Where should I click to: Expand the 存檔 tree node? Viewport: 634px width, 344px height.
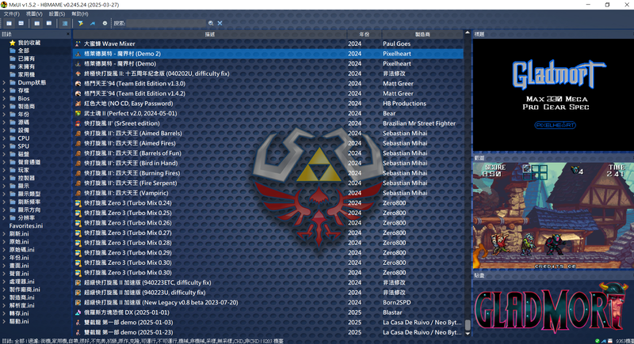[4, 90]
